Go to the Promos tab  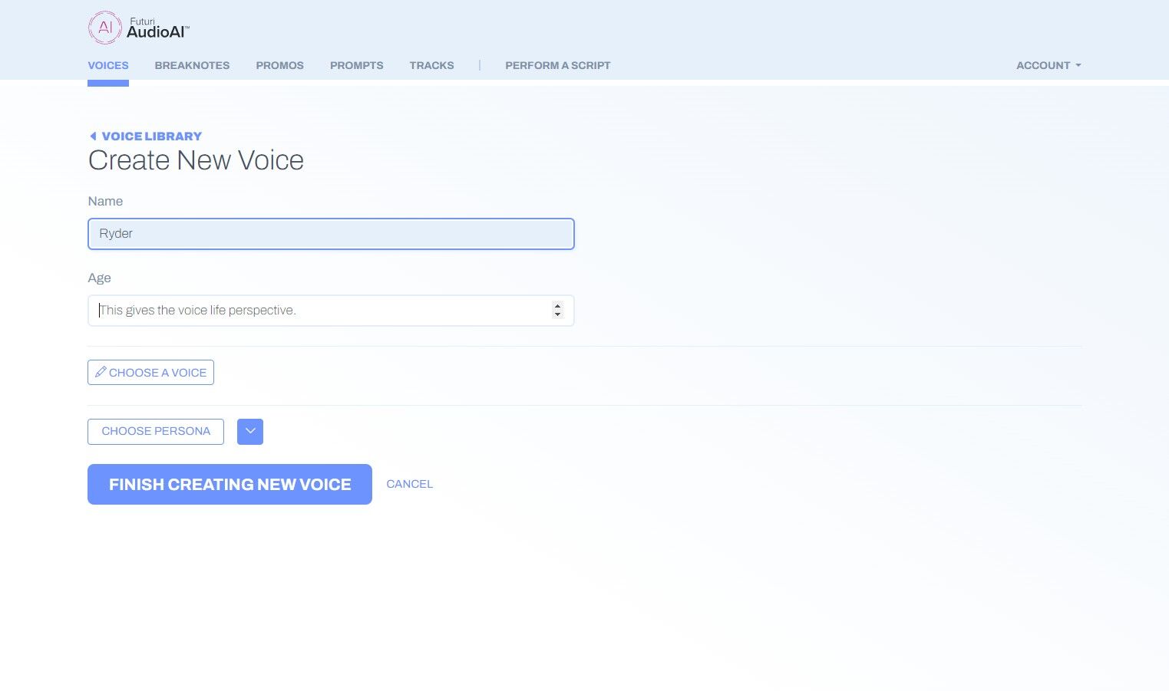pyautogui.click(x=279, y=65)
